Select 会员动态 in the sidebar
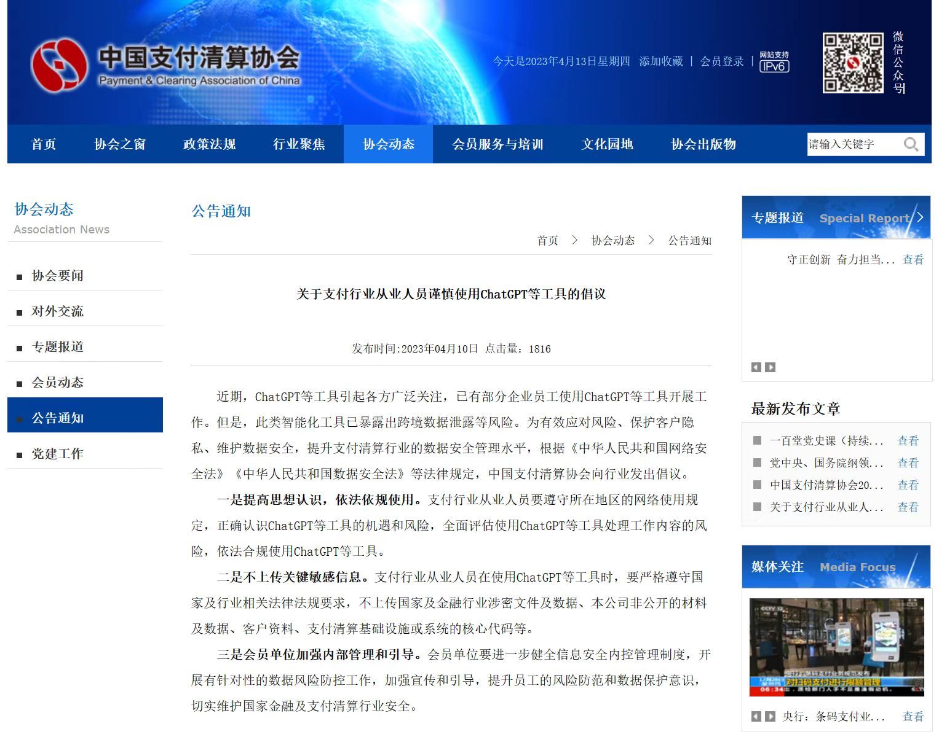Screen dimensions: 939x737 (85, 383)
